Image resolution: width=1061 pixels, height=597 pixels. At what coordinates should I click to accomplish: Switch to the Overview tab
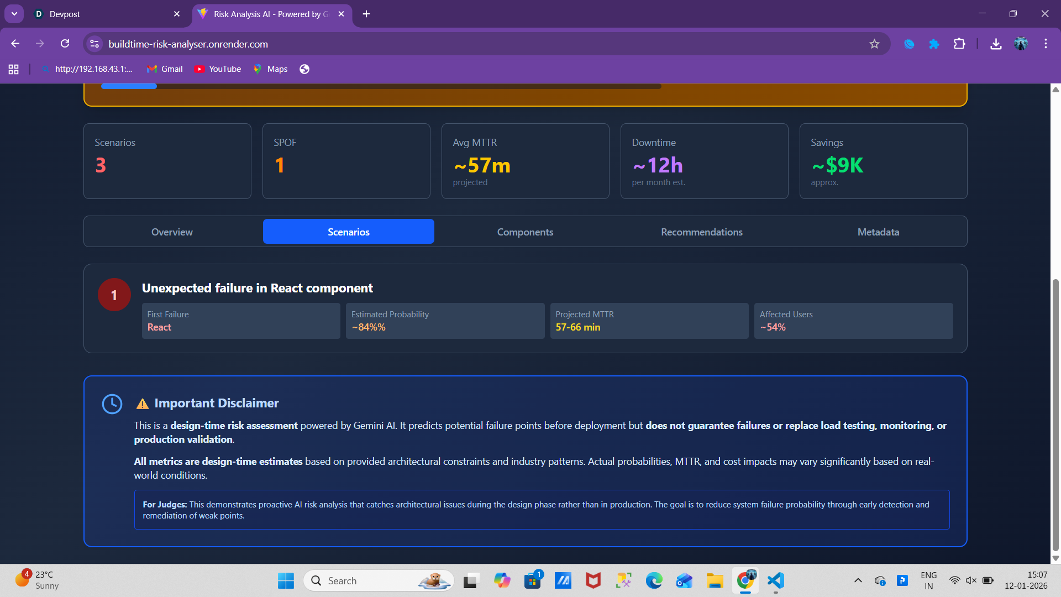172,232
